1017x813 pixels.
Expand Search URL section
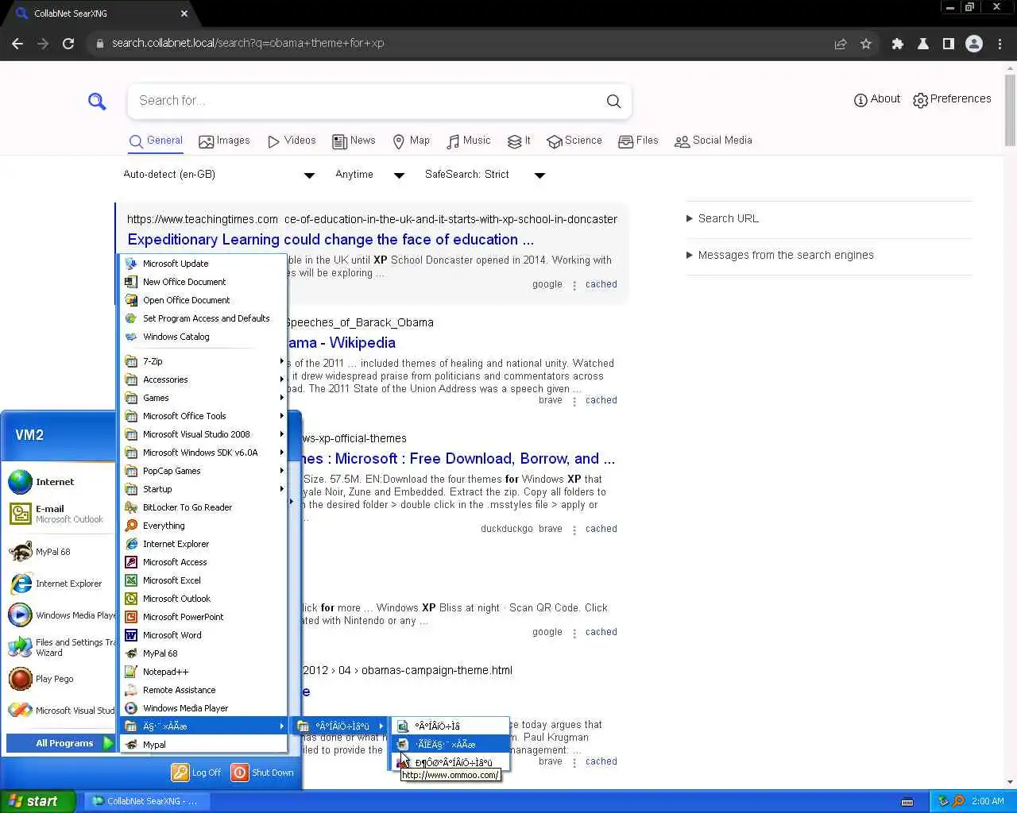(722, 218)
